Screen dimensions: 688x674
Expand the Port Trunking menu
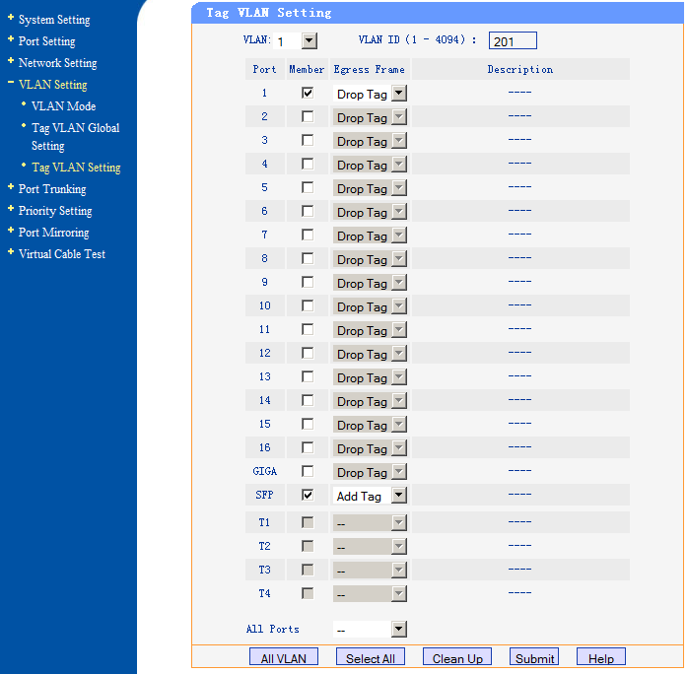(52, 188)
